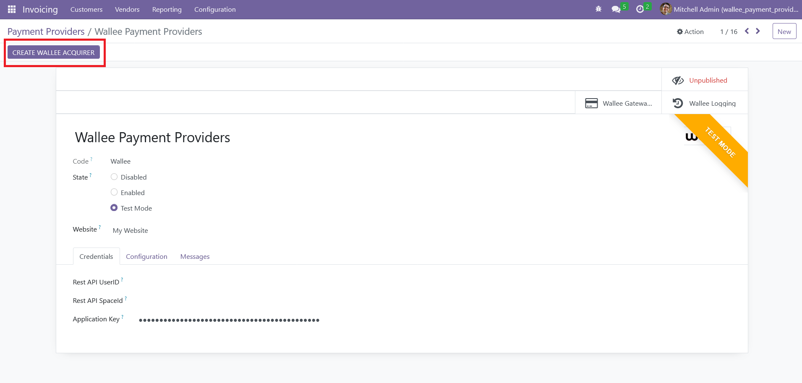802x383 pixels.
Task: Open Wallee Gateway card button
Action: 618,103
